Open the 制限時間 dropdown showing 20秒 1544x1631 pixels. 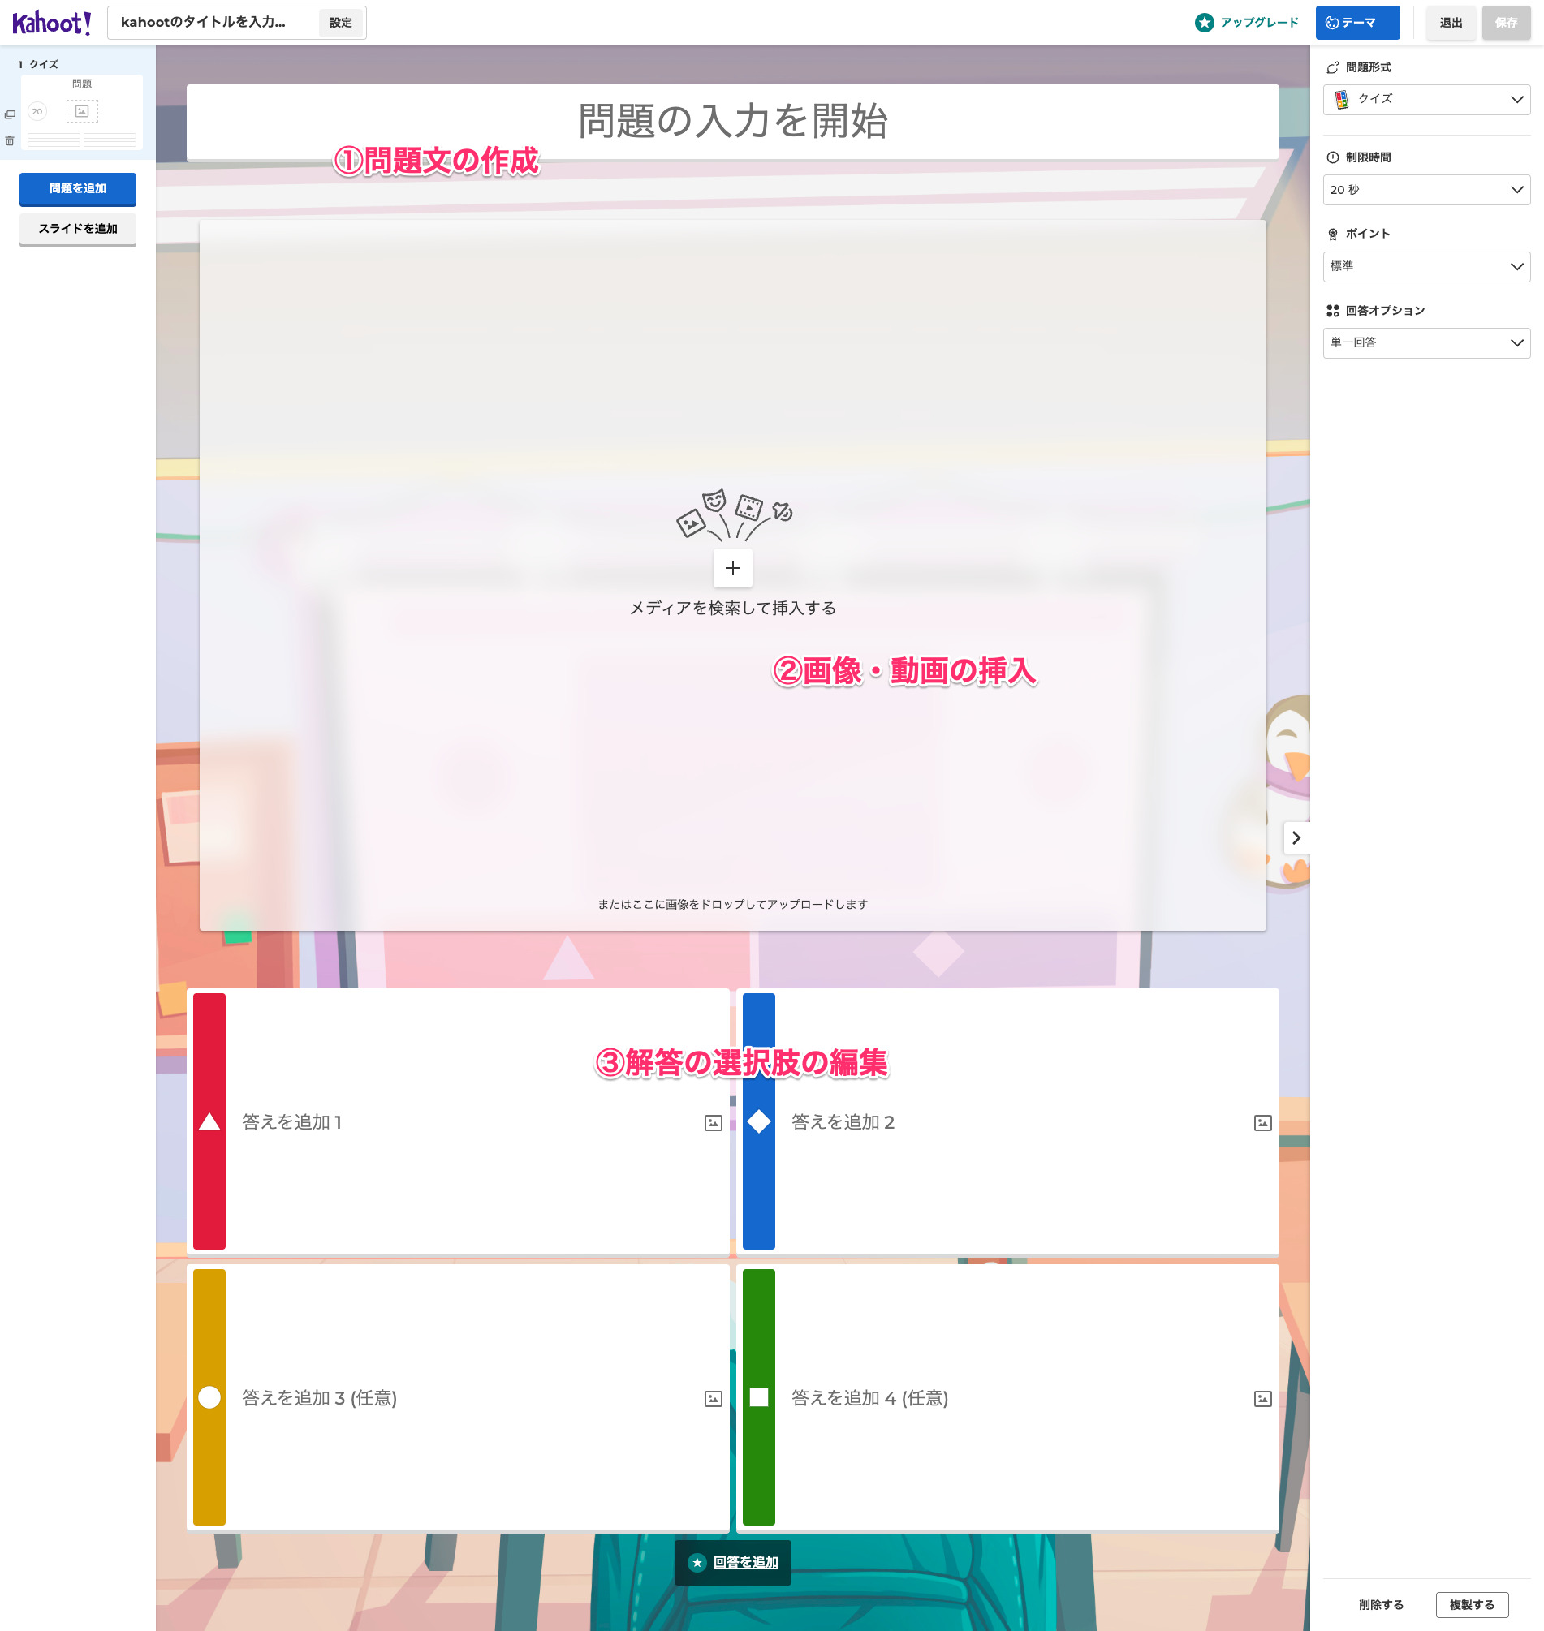(1426, 189)
